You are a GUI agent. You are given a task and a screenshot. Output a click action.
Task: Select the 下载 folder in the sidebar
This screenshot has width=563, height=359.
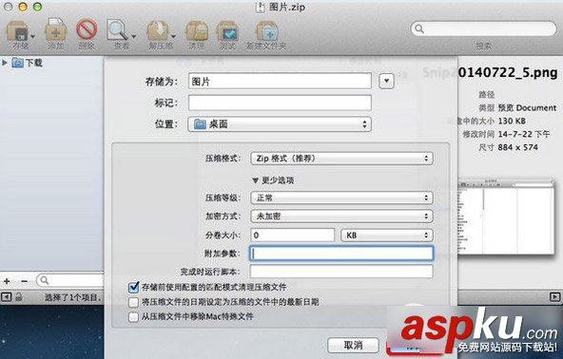[x=28, y=63]
